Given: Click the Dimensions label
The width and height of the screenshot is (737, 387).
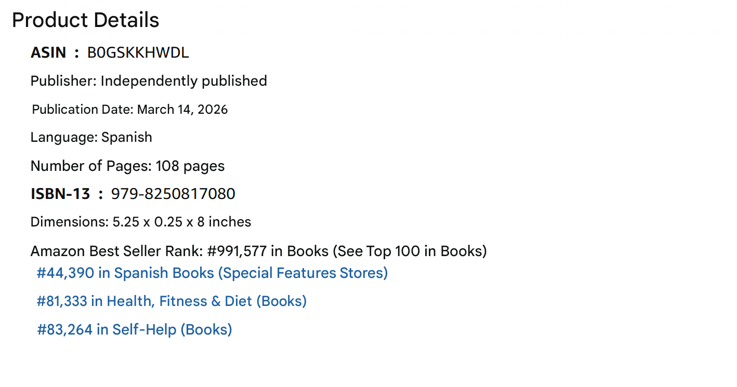Looking at the screenshot, I should coord(69,222).
